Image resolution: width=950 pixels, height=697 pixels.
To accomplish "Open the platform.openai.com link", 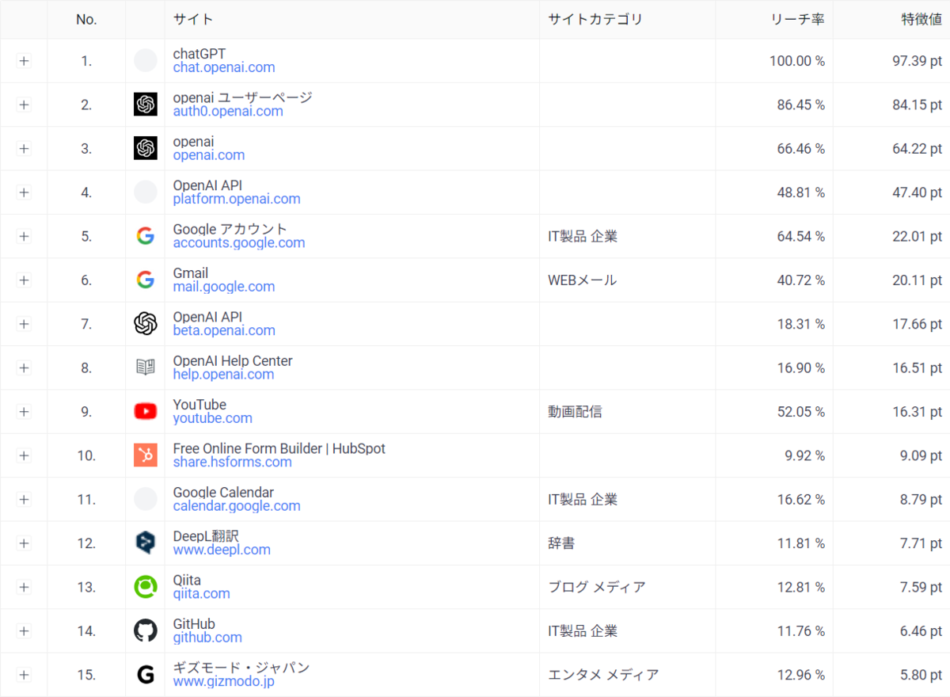I will (237, 200).
